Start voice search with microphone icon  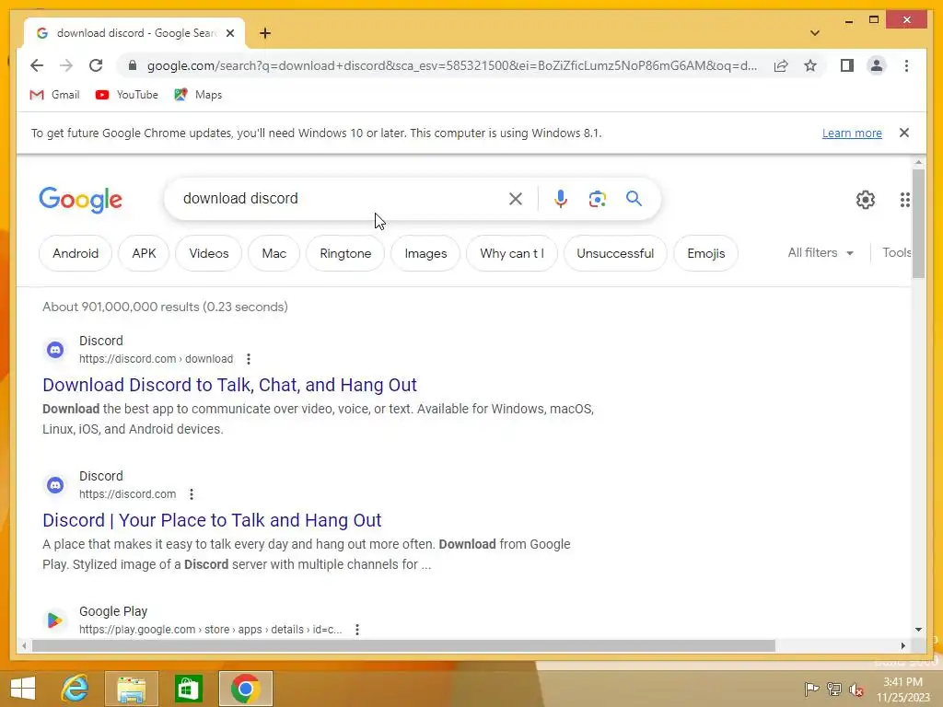pos(561,199)
